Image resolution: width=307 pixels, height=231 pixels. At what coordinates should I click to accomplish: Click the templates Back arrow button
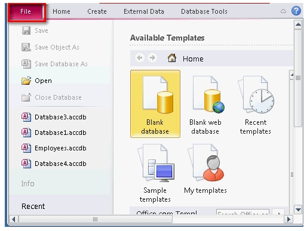tap(140, 58)
